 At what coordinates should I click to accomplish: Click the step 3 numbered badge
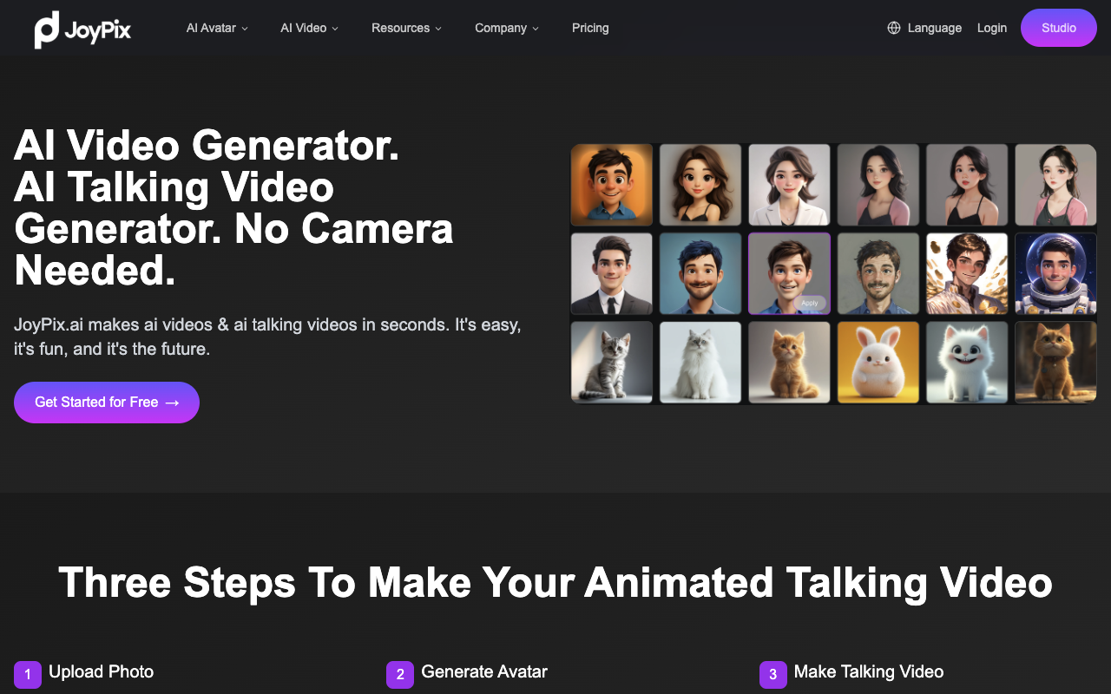772,674
